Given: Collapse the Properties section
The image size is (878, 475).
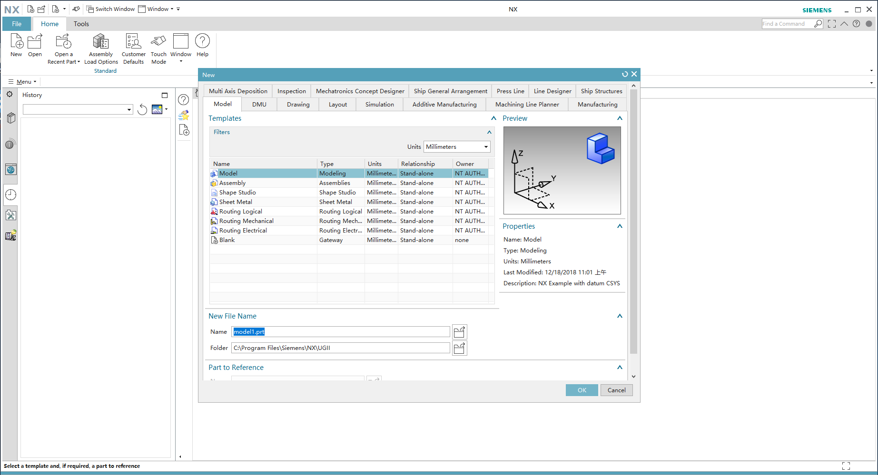Looking at the screenshot, I should pyautogui.click(x=620, y=226).
